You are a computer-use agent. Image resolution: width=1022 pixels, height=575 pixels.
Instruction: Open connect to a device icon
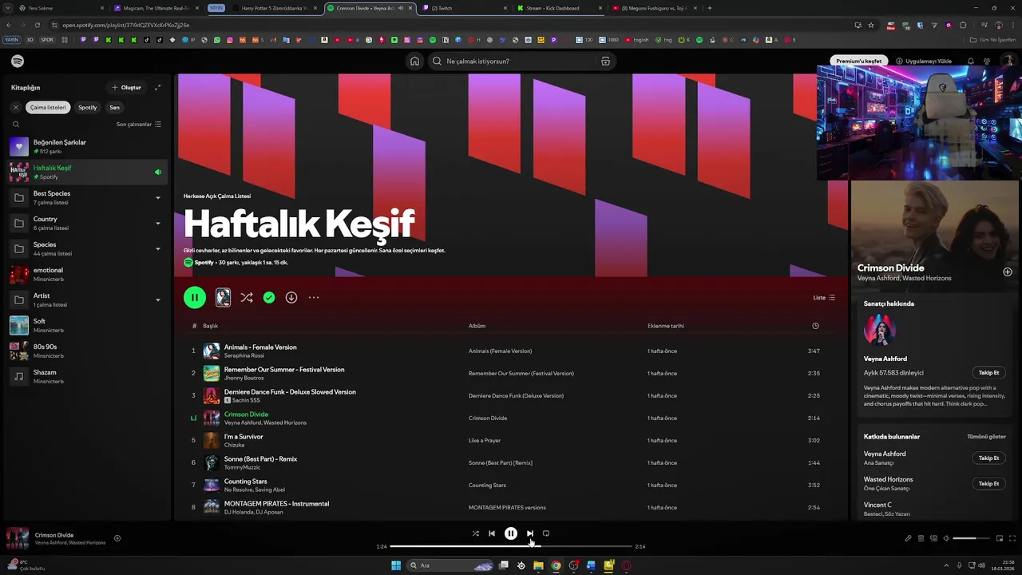point(933,538)
